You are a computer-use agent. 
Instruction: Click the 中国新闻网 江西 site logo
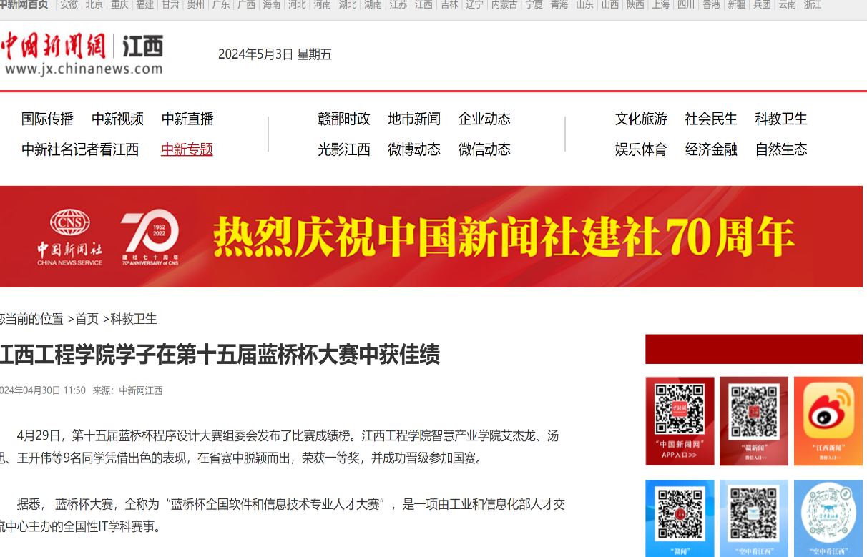82,53
